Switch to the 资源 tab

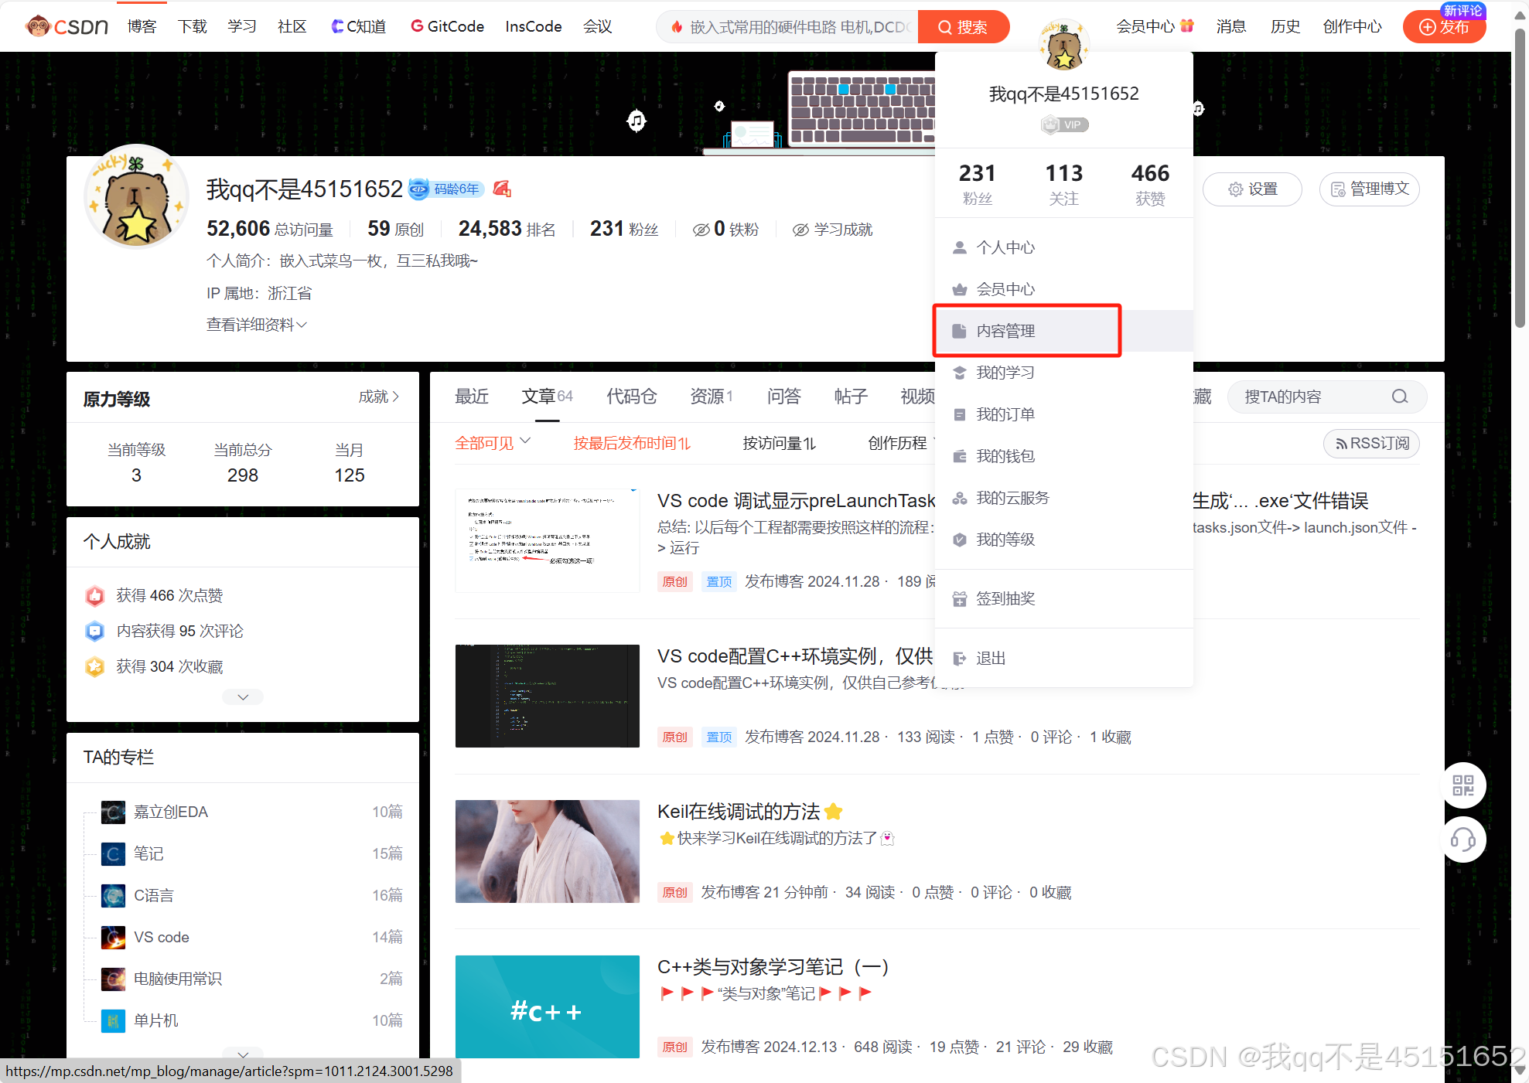[x=710, y=397]
